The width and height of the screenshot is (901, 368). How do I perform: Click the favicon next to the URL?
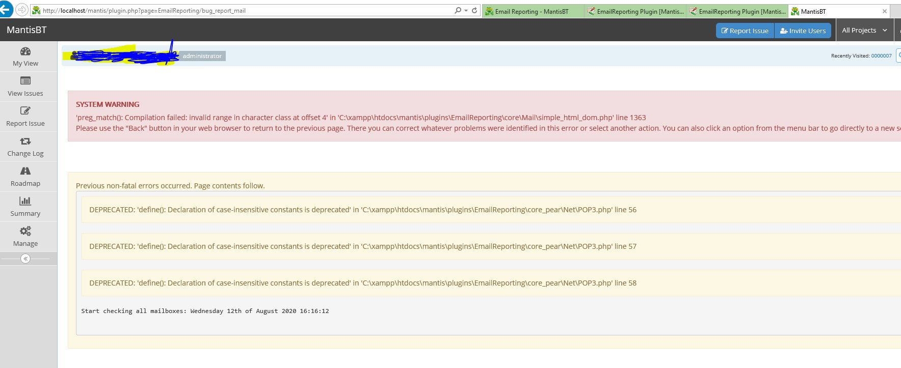36,10
